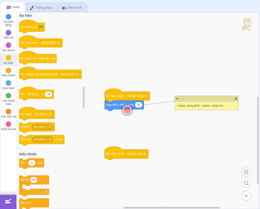Open the mũi tên phải key dropdown
260x209 pixels.
coord(137,96)
